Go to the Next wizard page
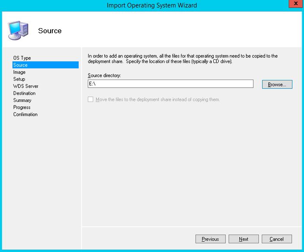The image size is (304, 252). [x=244, y=239]
